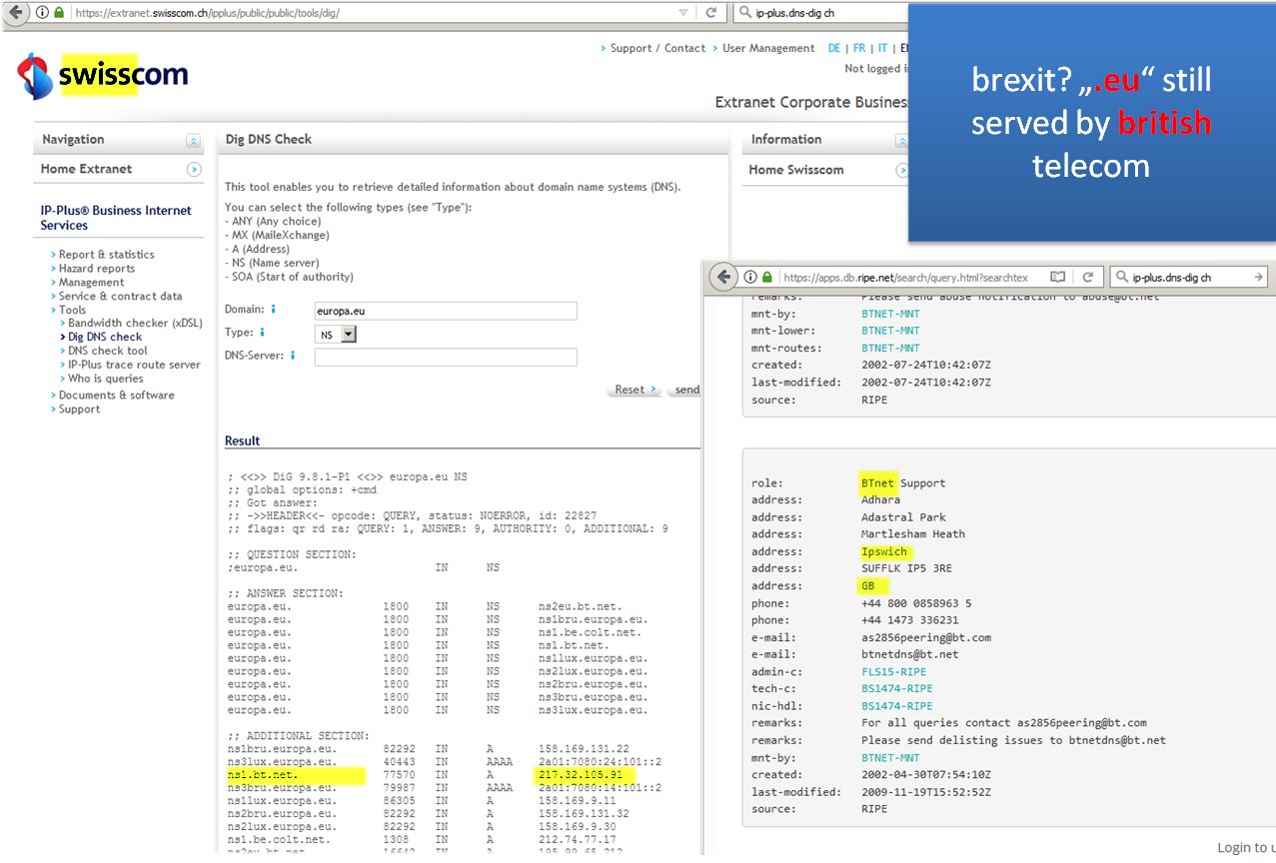This screenshot has width=1276, height=863.
Task: Open Support in the sidebar navigation
Action: (79, 409)
